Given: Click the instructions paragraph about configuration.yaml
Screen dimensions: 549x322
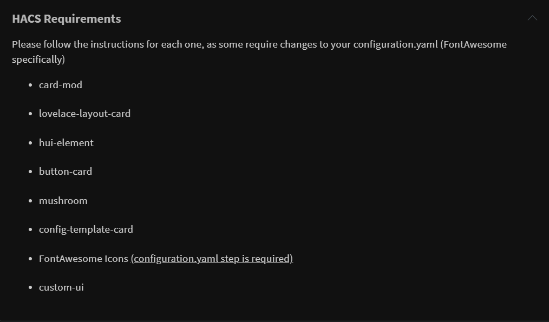Looking at the screenshot, I should tap(259, 51).
